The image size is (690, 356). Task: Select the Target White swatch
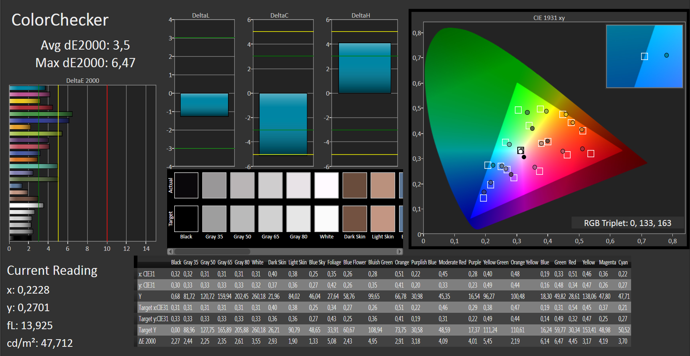(x=327, y=219)
